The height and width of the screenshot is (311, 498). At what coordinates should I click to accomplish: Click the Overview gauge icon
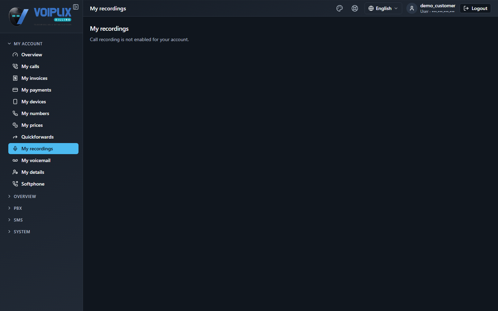click(x=15, y=55)
